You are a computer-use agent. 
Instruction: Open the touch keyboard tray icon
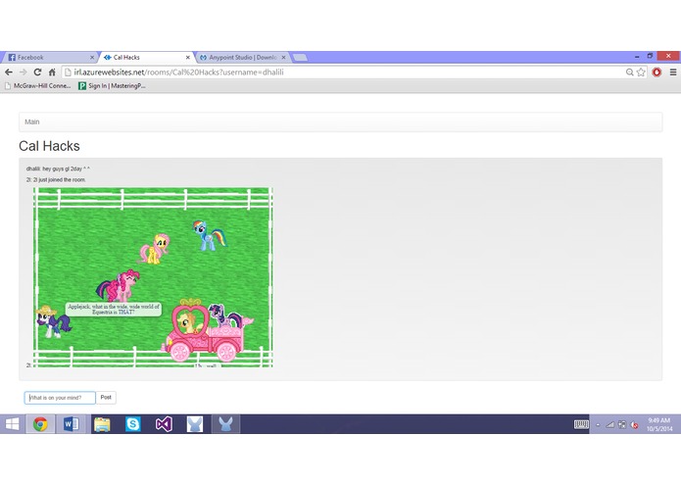click(581, 424)
